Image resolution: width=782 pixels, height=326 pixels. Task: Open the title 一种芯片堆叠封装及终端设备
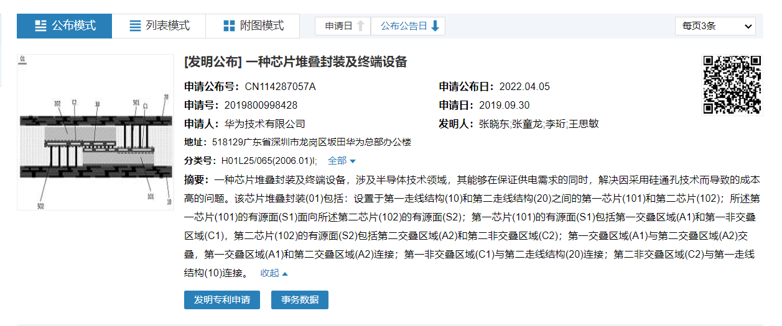(x=326, y=62)
